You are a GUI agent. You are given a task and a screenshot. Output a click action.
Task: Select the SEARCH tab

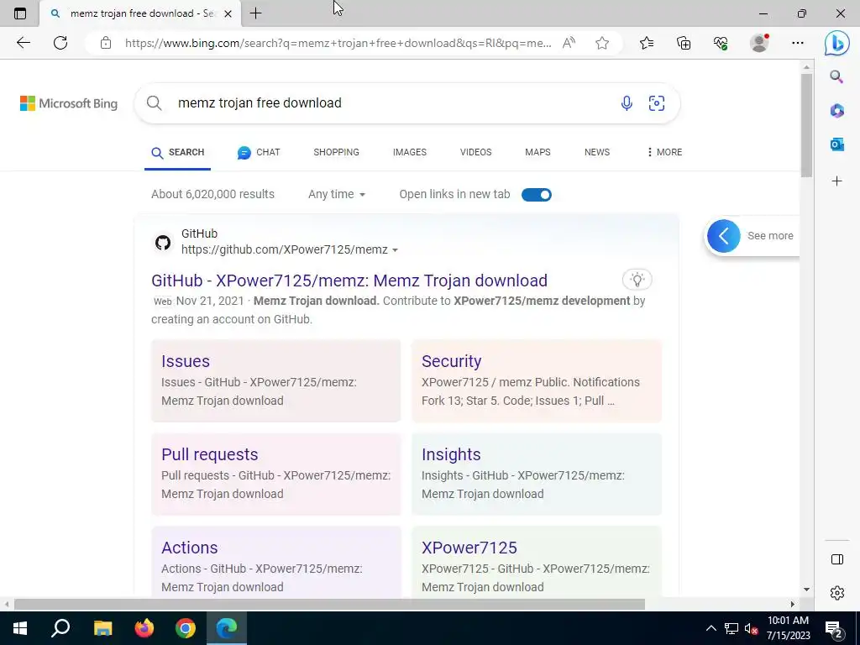tap(178, 153)
